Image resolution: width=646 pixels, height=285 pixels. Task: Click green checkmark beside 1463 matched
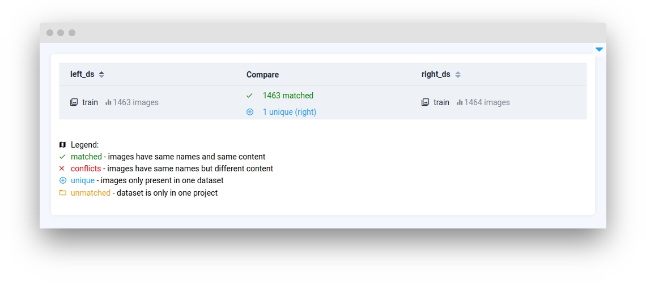[x=249, y=96]
